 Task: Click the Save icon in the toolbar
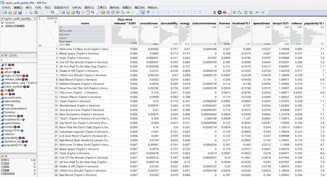(20, 12)
